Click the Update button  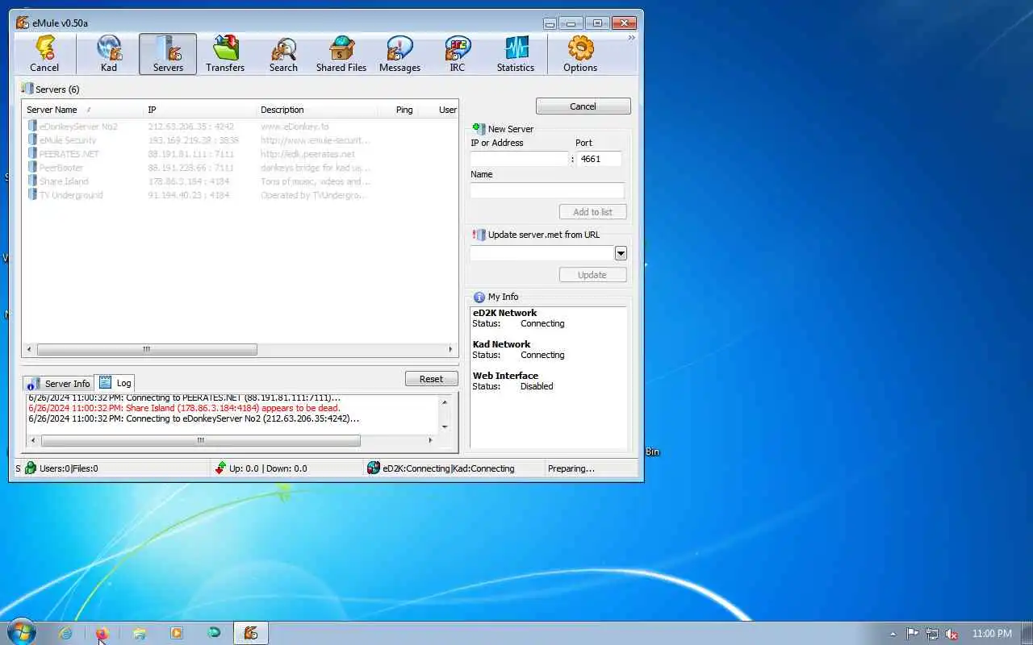click(592, 275)
